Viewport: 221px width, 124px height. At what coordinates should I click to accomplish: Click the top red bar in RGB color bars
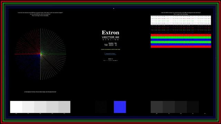[181, 35]
